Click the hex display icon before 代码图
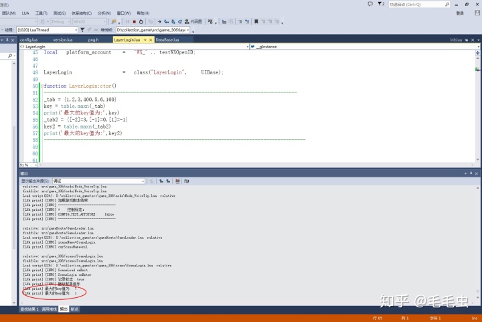Image resolution: width=482 pixels, height=322 pixels. 187,21
